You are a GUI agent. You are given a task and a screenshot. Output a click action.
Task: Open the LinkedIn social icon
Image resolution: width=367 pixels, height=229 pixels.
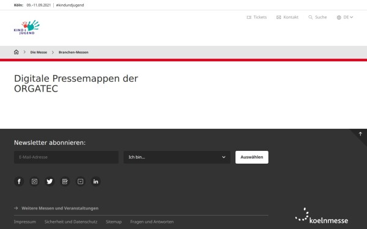pos(96,181)
